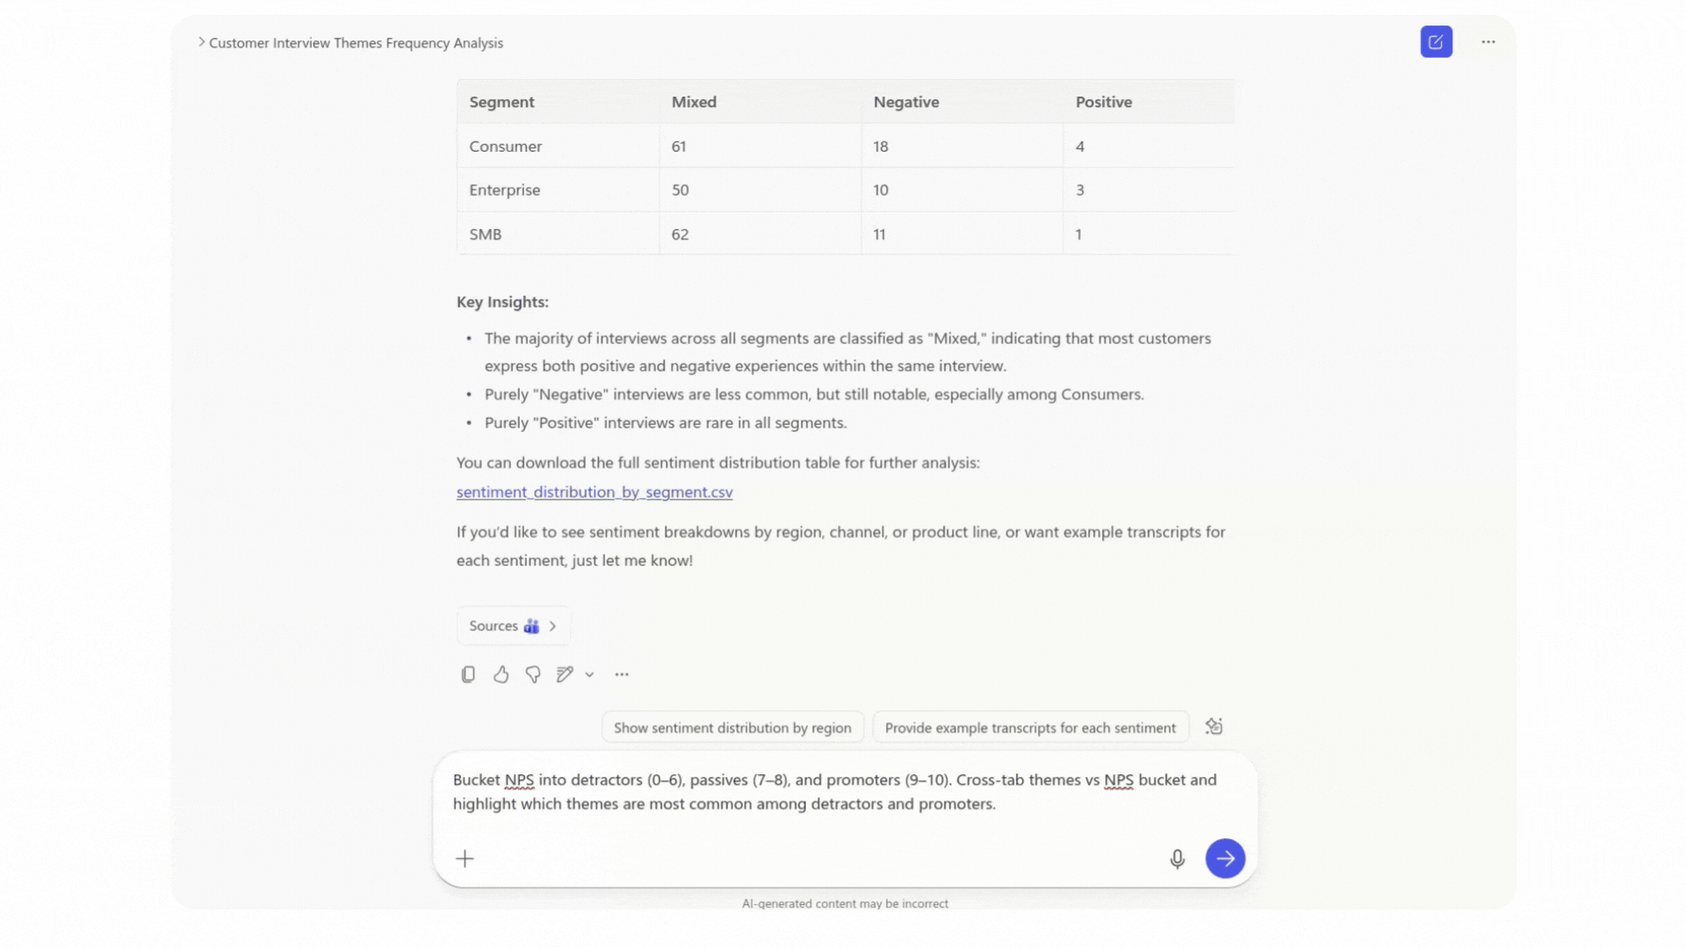
Task: Expand the Customer Interview Themes breadcrumb chevron
Action: coord(201,41)
